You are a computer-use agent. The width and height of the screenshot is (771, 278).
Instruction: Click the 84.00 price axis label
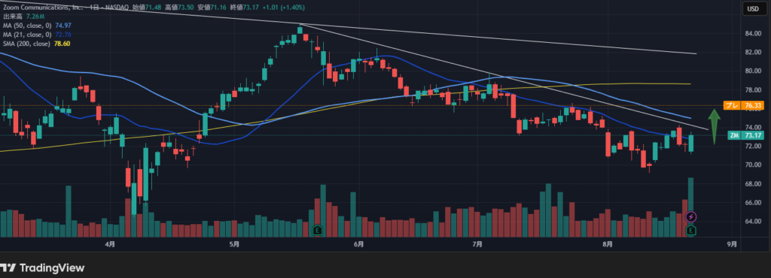point(753,33)
